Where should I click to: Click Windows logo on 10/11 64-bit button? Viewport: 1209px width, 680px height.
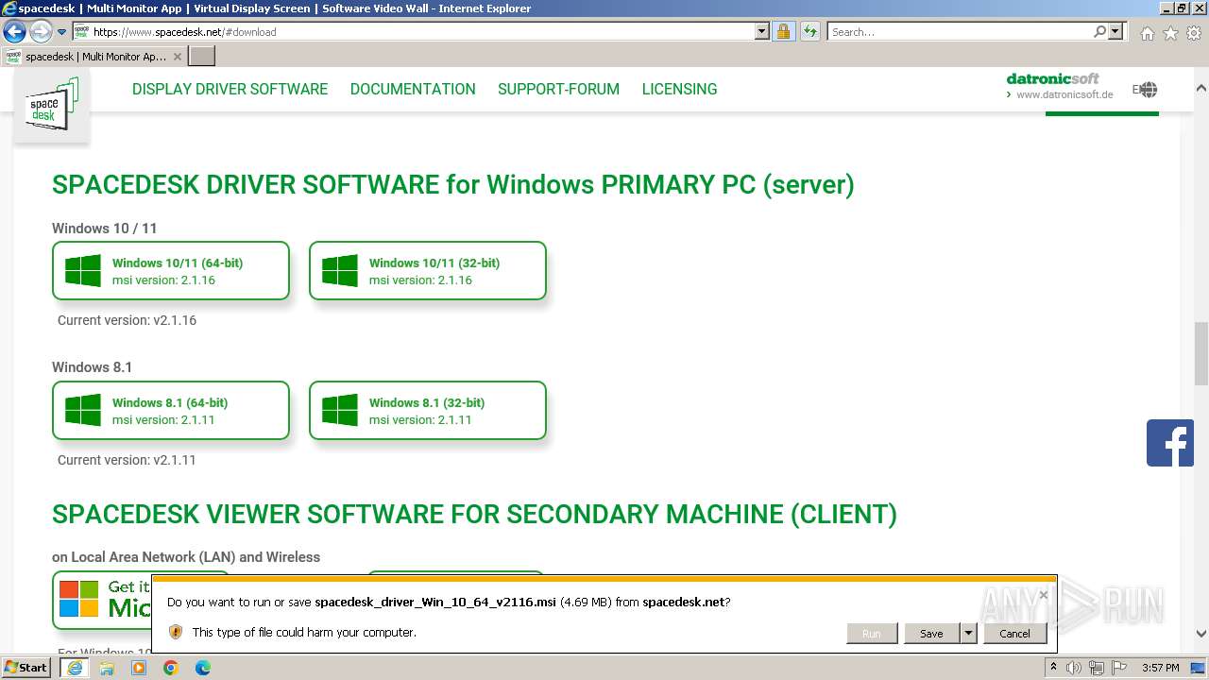tap(83, 271)
